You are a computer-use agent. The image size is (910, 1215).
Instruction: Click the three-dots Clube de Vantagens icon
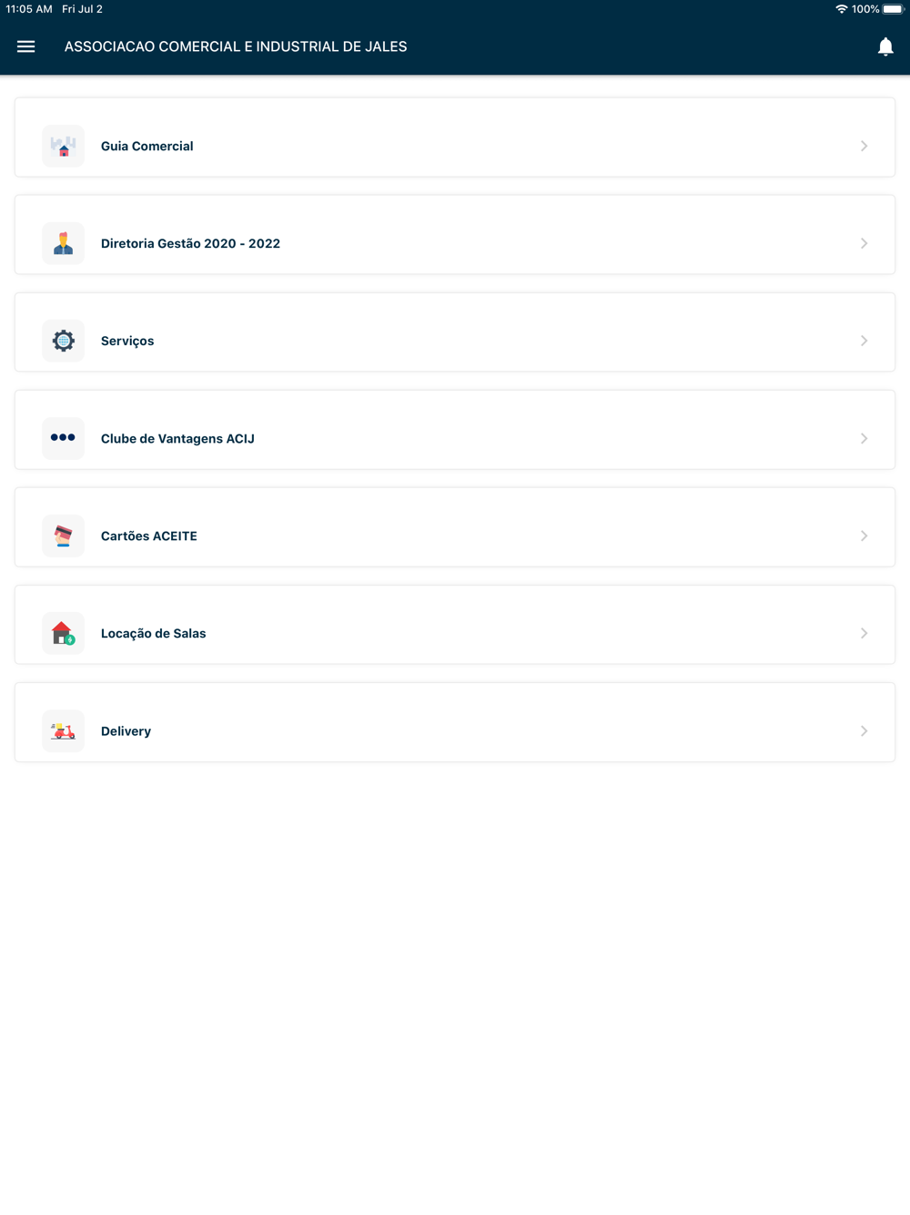point(63,438)
